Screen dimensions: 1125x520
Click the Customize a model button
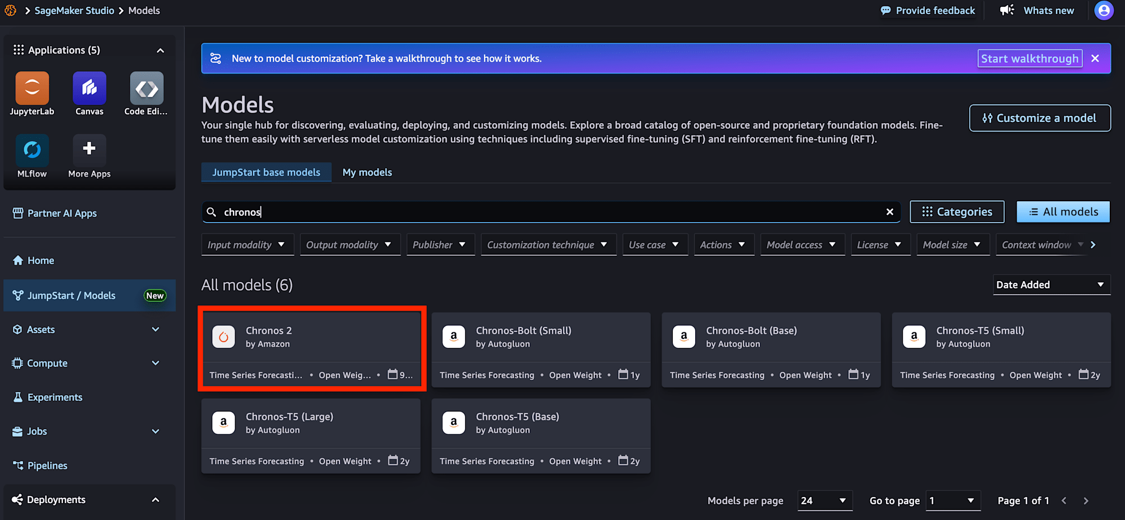point(1039,118)
